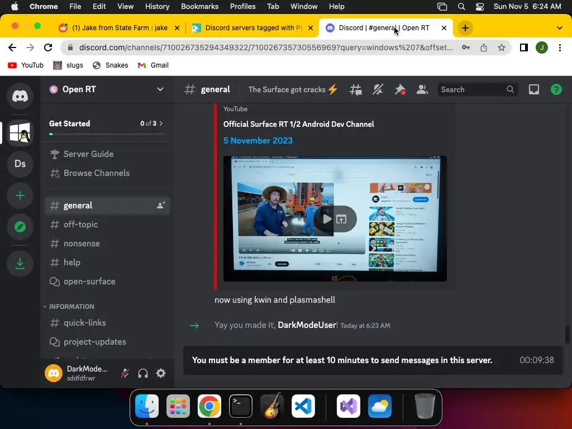
Task: Open the open-surface forum channel
Action: click(x=107, y=282)
